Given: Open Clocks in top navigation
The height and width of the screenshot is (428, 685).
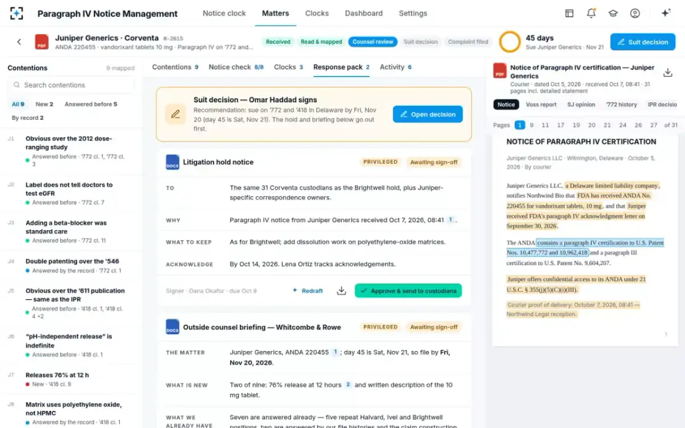Looking at the screenshot, I should coord(317,13).
